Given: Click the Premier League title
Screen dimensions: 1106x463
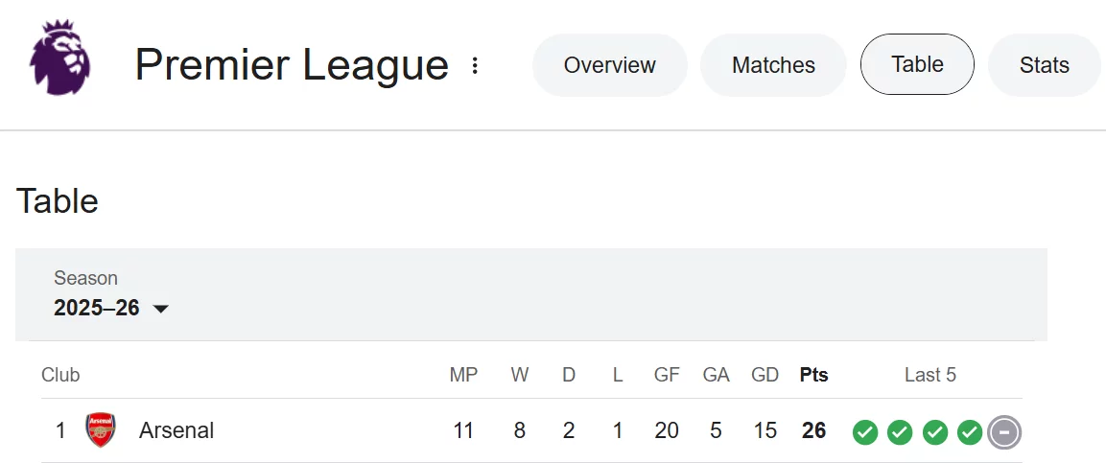Looking at the screenshot, I should (x=292, y=65).
